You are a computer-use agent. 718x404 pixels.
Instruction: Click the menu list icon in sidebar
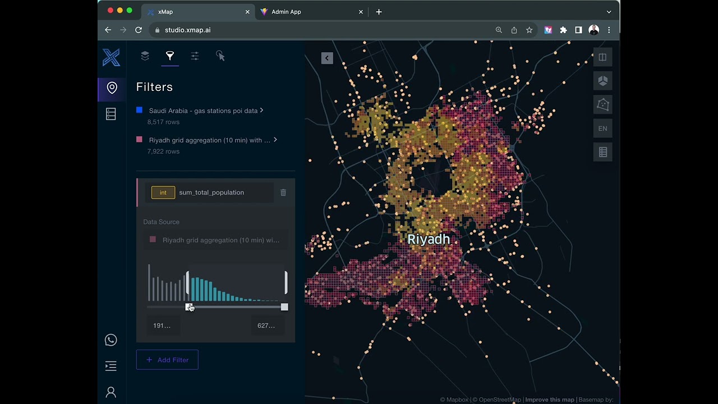[111, 366]
